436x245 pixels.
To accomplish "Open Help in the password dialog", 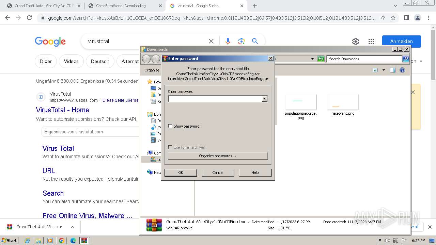I will (255, 173).
